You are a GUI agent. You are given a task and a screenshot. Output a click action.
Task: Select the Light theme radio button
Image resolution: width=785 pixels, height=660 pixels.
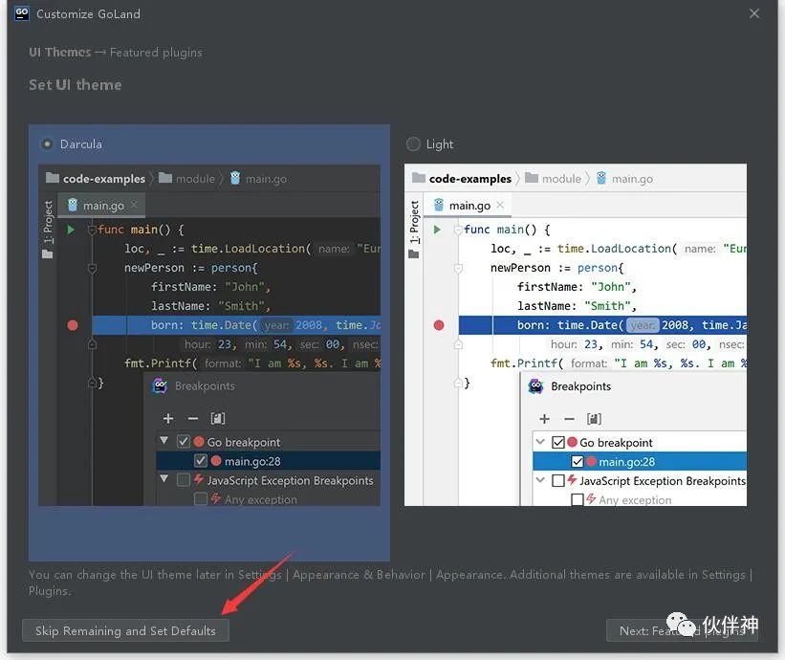pyautogui.click(x=413, y=144)
